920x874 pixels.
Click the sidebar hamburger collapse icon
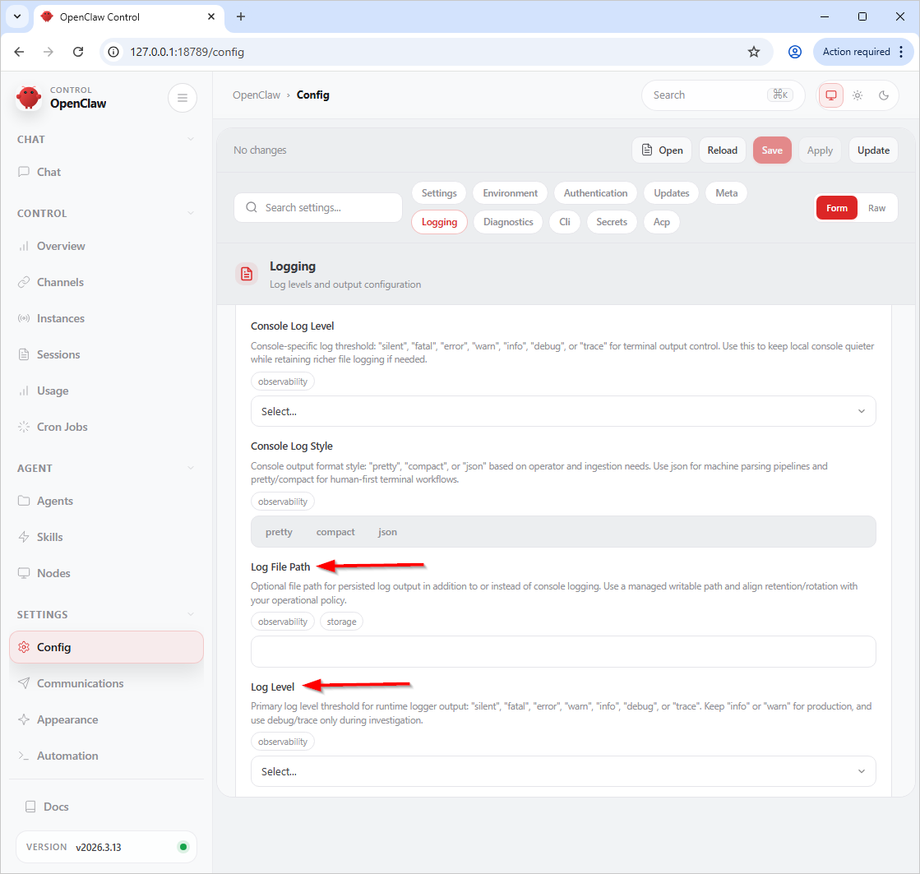coord(182,98)
